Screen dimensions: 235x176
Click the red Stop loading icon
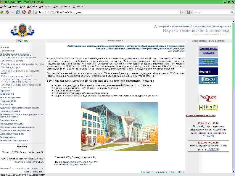tap(24, 12)
